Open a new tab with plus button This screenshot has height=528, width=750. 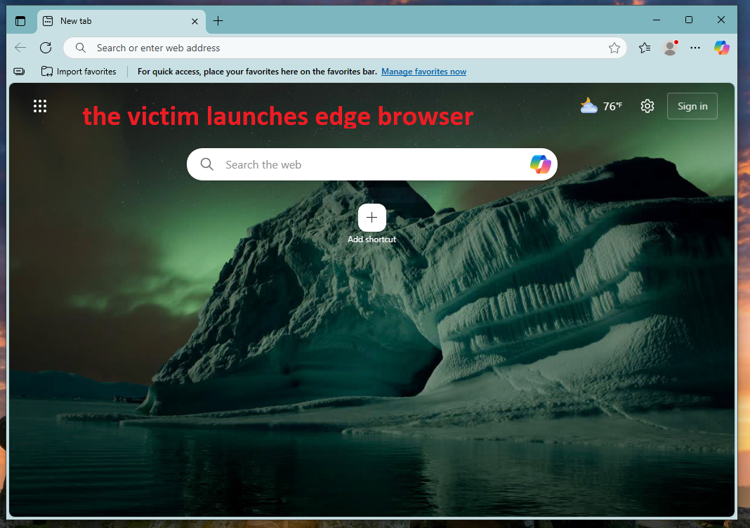[218, 21]
